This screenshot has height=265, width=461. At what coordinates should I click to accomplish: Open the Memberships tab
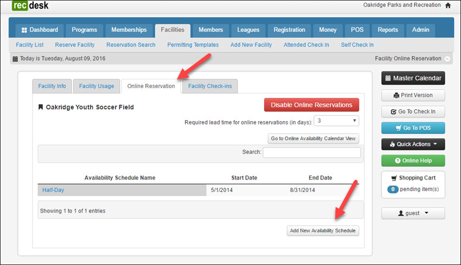(129, 30)
